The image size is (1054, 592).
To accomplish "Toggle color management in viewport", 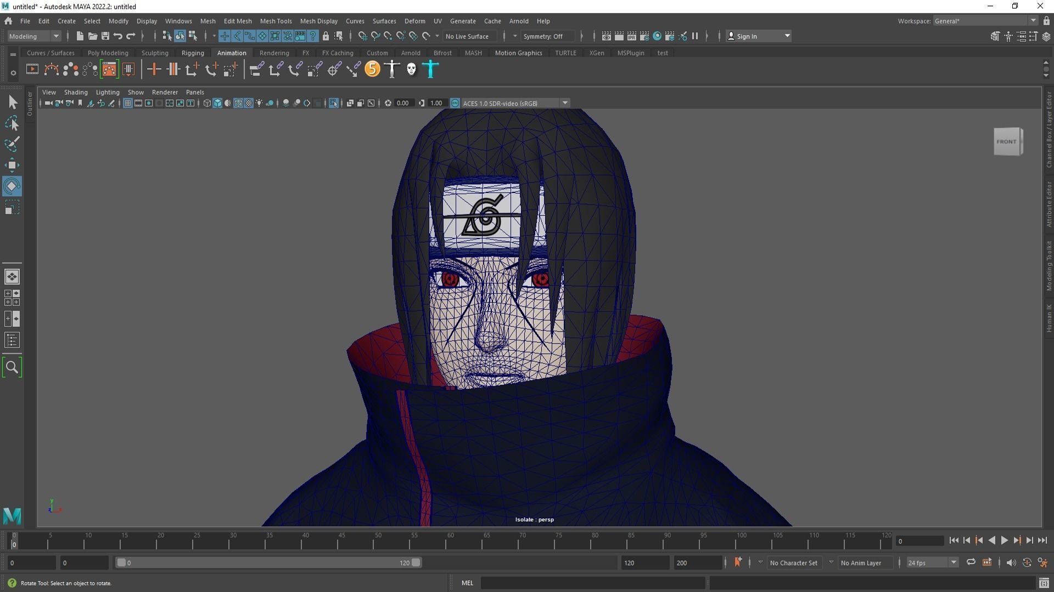I will point(455,103).
